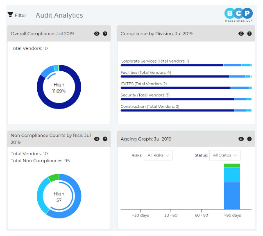Image resolution: width=263 pixels, height=236 pixels.
Task: Click High 11.69% center label
Action: coord(59,88)
